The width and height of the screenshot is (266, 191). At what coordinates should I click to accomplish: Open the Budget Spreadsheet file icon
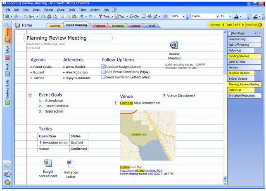coord(48,163)
